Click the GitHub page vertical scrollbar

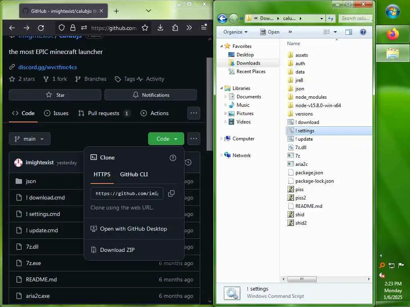210,104
